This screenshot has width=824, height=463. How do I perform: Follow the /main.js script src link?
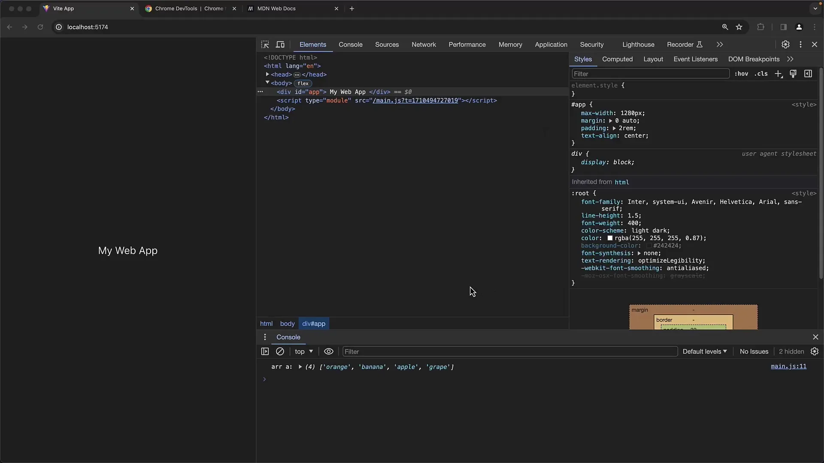click(x=415, y=100)
